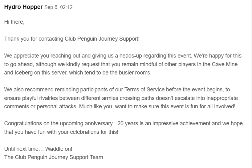Click the phrase "playful rivalries"

tap(40, 98)
